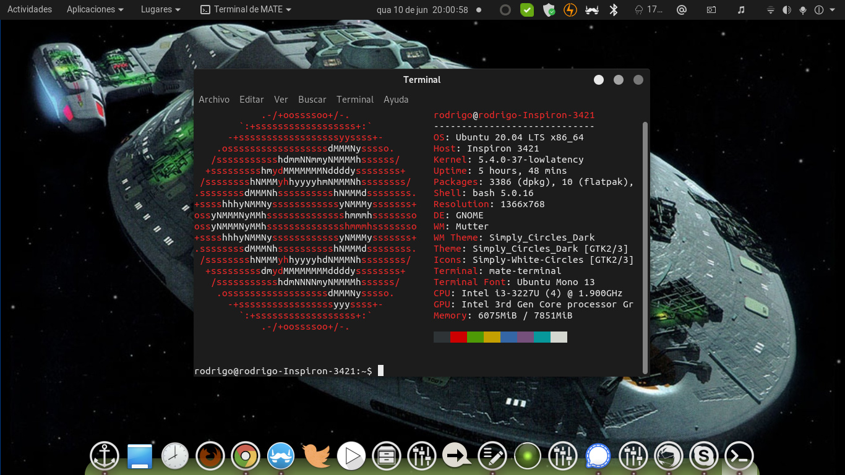Open the Signal messenger dock icon
The height and width of the screenshot is (475, 845).
point(598,457)
